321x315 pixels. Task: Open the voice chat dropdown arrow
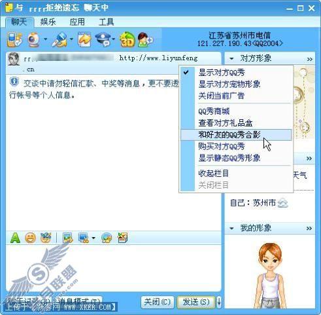point(71,39)
